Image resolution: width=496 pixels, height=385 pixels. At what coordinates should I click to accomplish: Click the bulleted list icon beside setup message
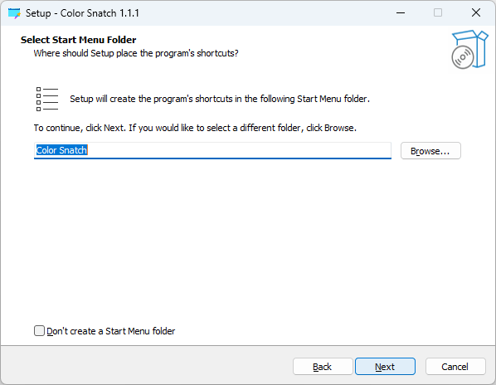point(47,100)
